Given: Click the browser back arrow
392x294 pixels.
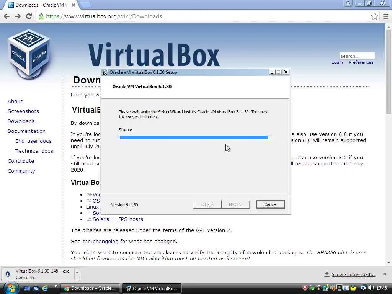Looking at the screenshot, I should 7,16.
